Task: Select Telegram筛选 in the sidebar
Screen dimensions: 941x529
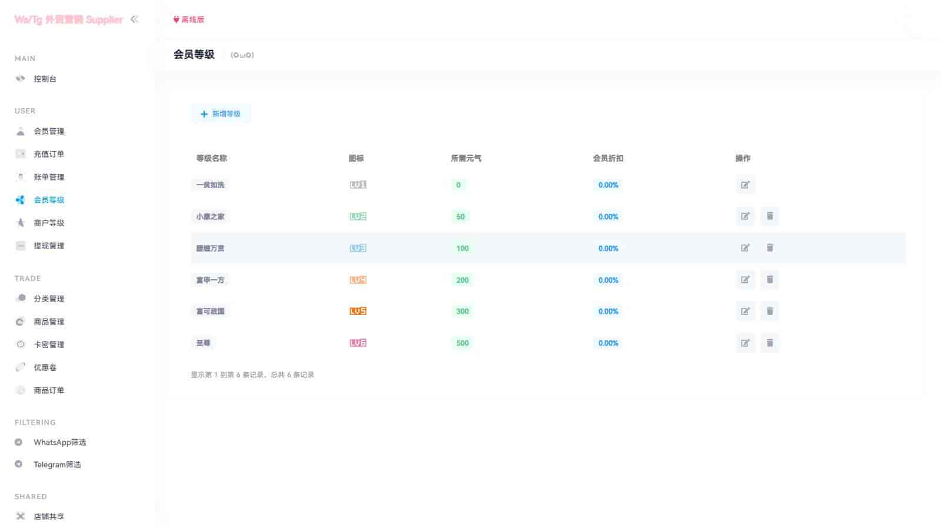Action: coord(57,464)
